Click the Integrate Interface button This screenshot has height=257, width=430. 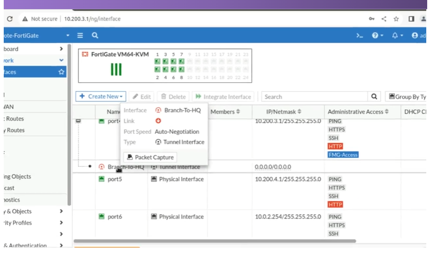point(223,97)
